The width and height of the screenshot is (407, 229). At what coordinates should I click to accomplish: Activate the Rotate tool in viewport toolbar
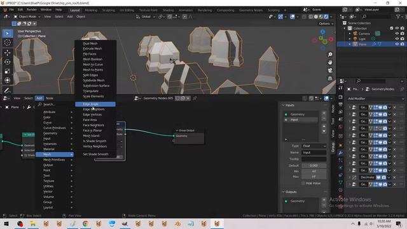7,62
